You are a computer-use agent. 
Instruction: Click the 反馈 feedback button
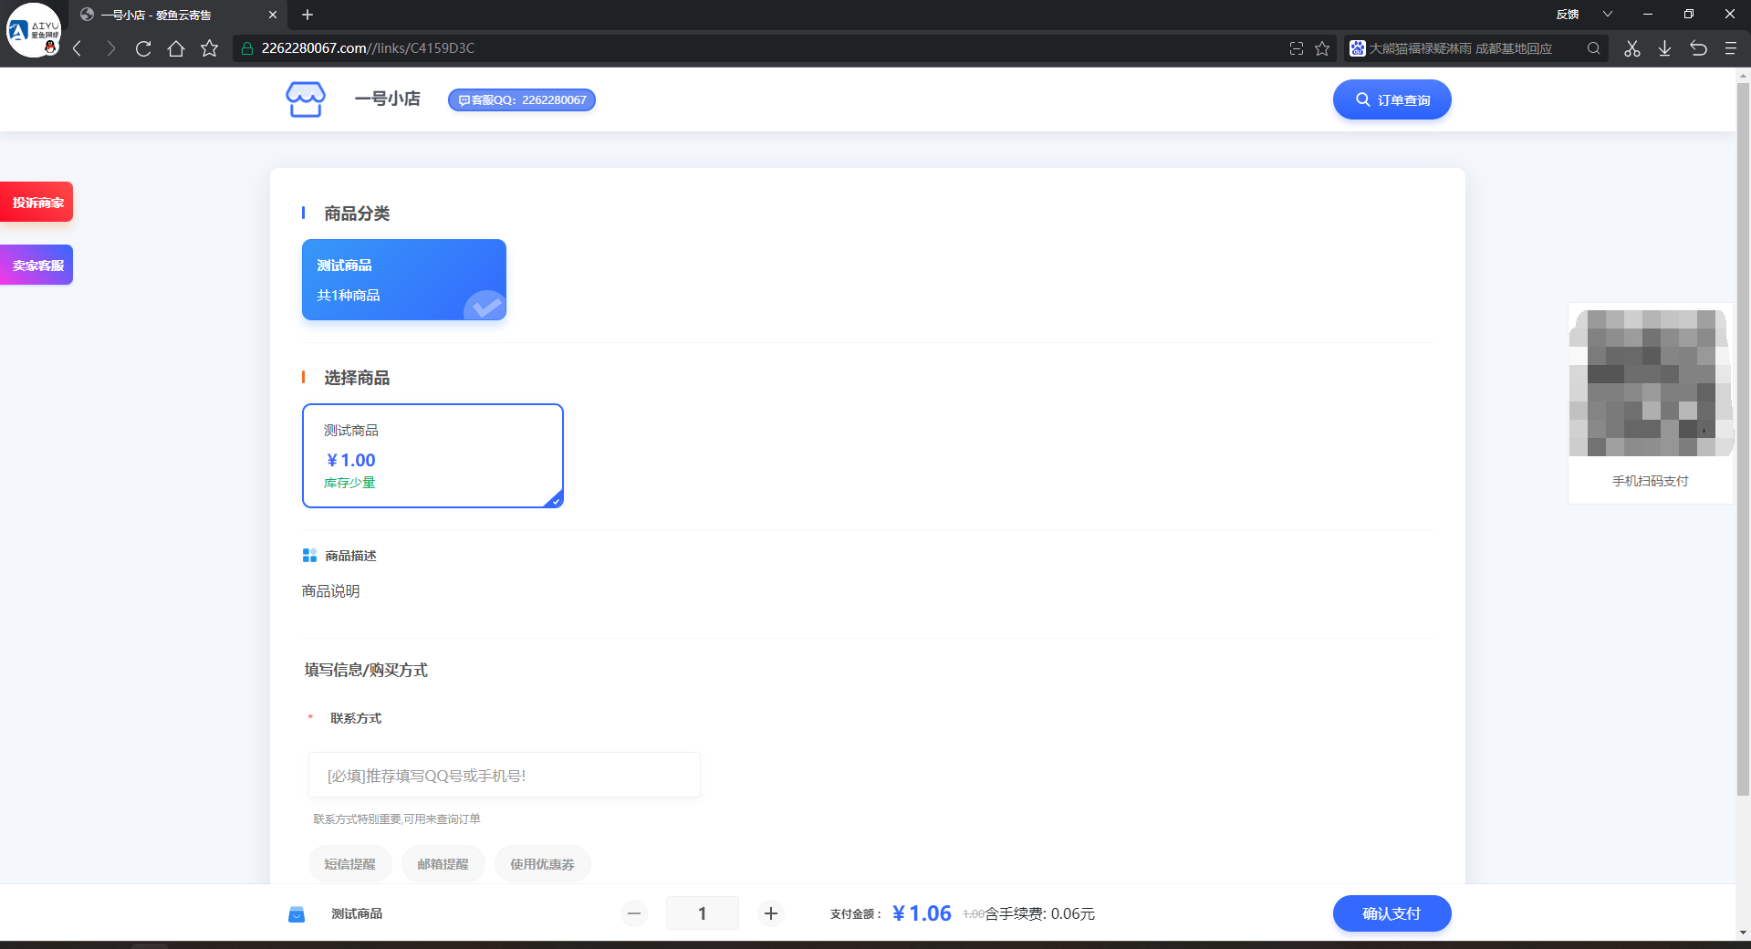pyautogui.click(x=1568, y=15)
